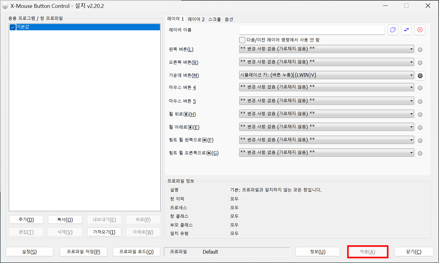The image size is (439, 263).
Task: Open settings gear for 가운데 버튼 mapping
Action: click(x=420, y=75)
